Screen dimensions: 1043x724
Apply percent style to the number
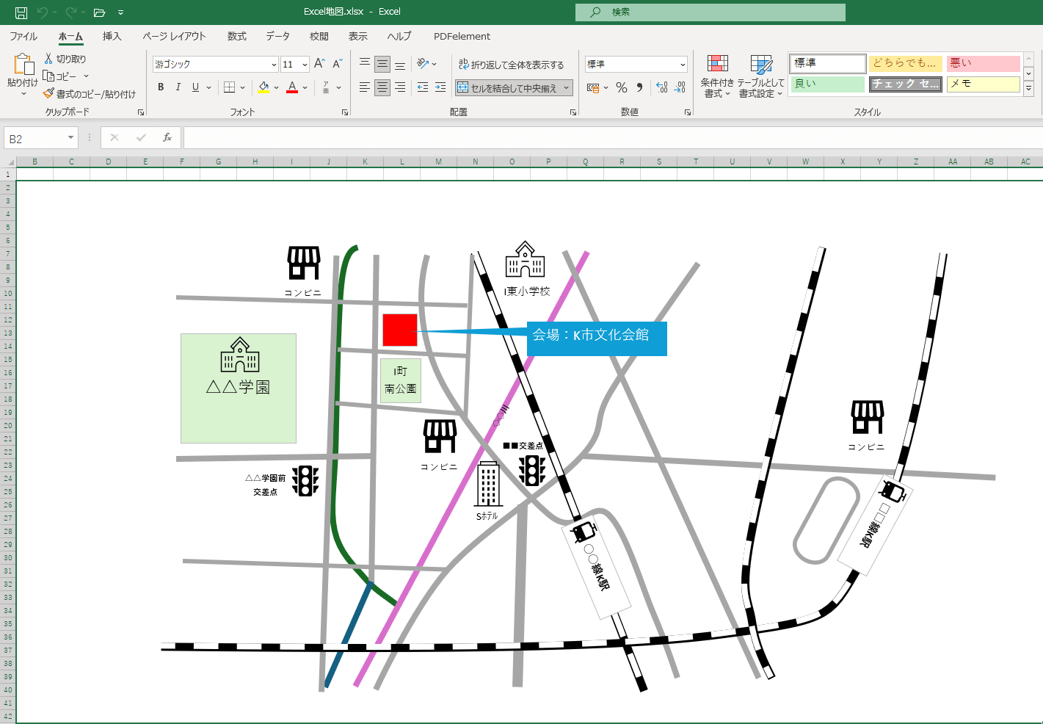pos(620,87)
